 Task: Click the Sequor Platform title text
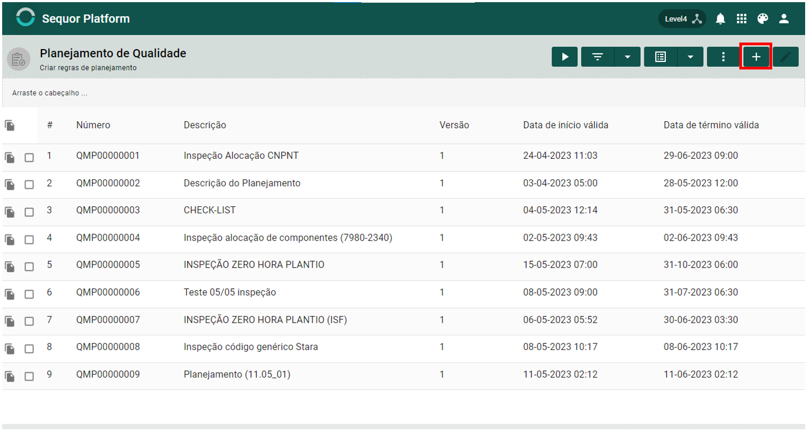[x=86, y=19]
